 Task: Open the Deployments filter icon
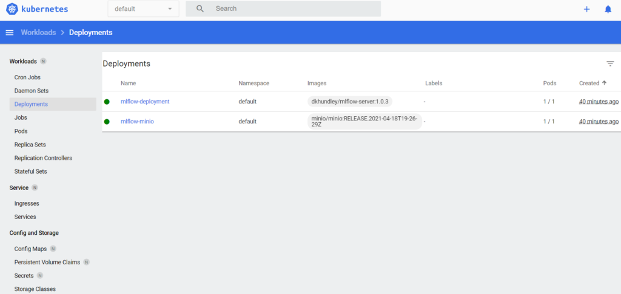610,64
